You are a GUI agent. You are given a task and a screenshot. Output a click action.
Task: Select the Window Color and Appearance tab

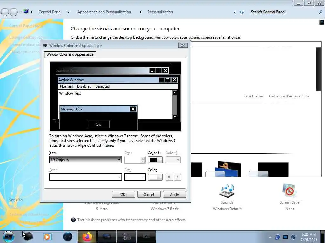coord(70,54)
